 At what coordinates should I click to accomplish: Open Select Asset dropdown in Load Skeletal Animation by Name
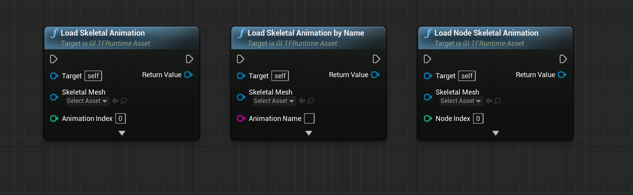274,101
